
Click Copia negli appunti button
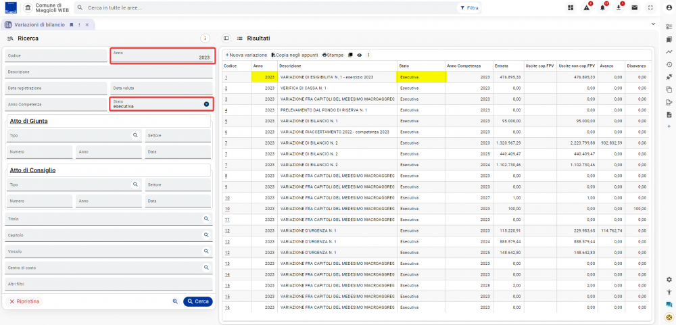pyautogui.click(x=295, y=55)
